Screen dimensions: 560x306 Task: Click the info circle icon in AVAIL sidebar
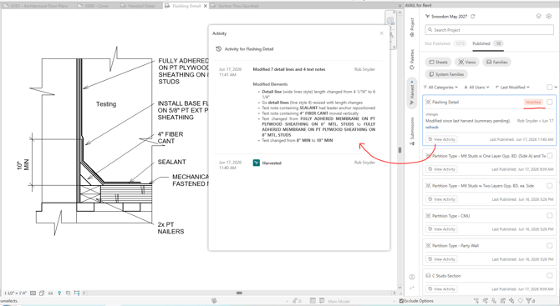(412, 277)
